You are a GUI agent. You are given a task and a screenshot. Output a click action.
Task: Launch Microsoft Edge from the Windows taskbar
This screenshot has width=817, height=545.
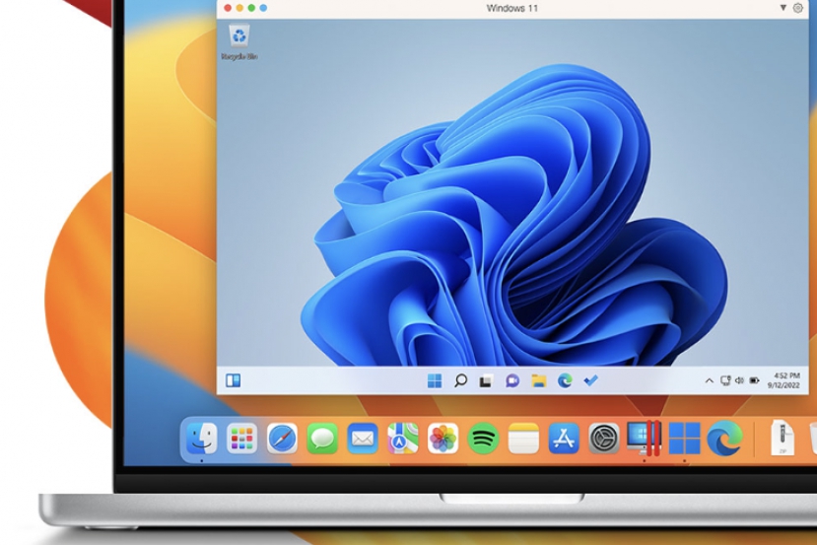[x=565, y=380]
